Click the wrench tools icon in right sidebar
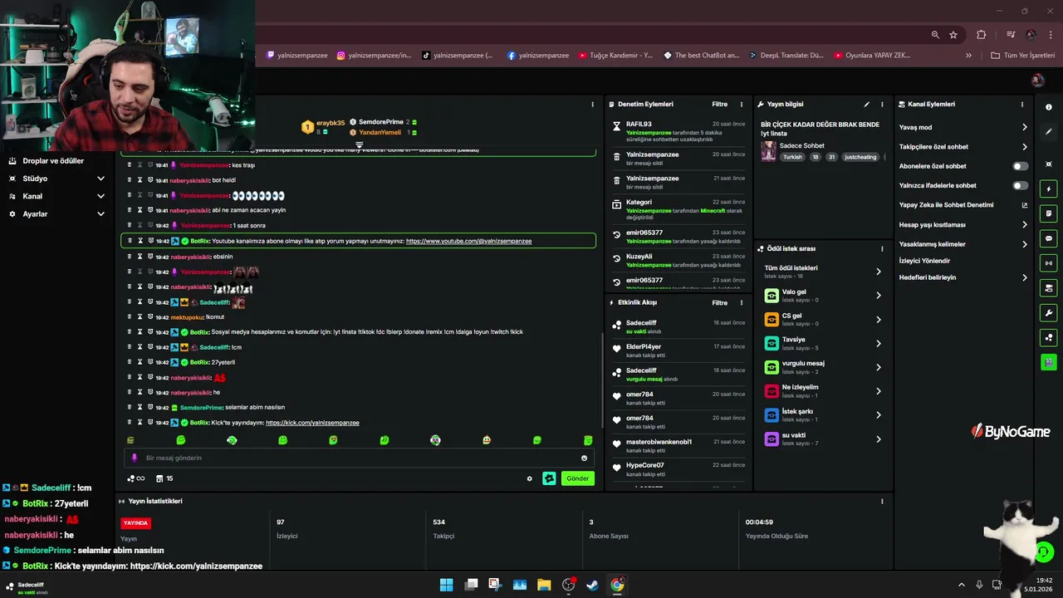This screenshot has width=1063, height=598. [x=1049, y=313]
